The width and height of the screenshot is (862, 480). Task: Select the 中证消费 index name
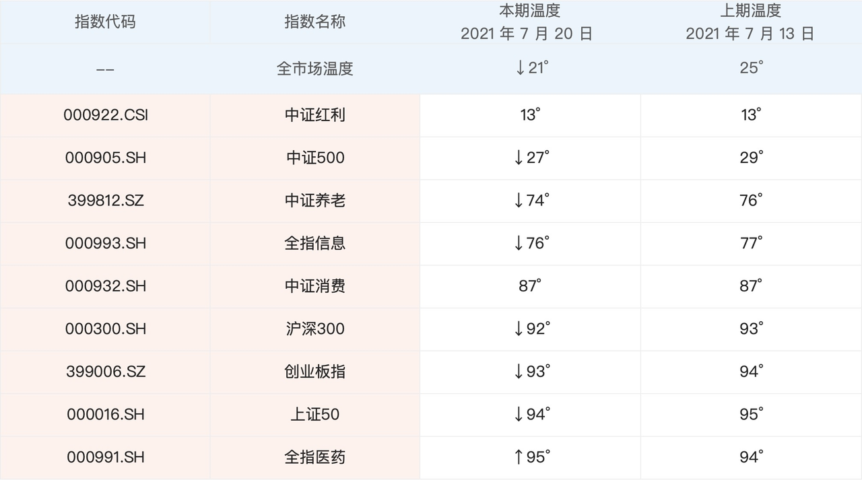pyautogui.click(x=314, y=286)
